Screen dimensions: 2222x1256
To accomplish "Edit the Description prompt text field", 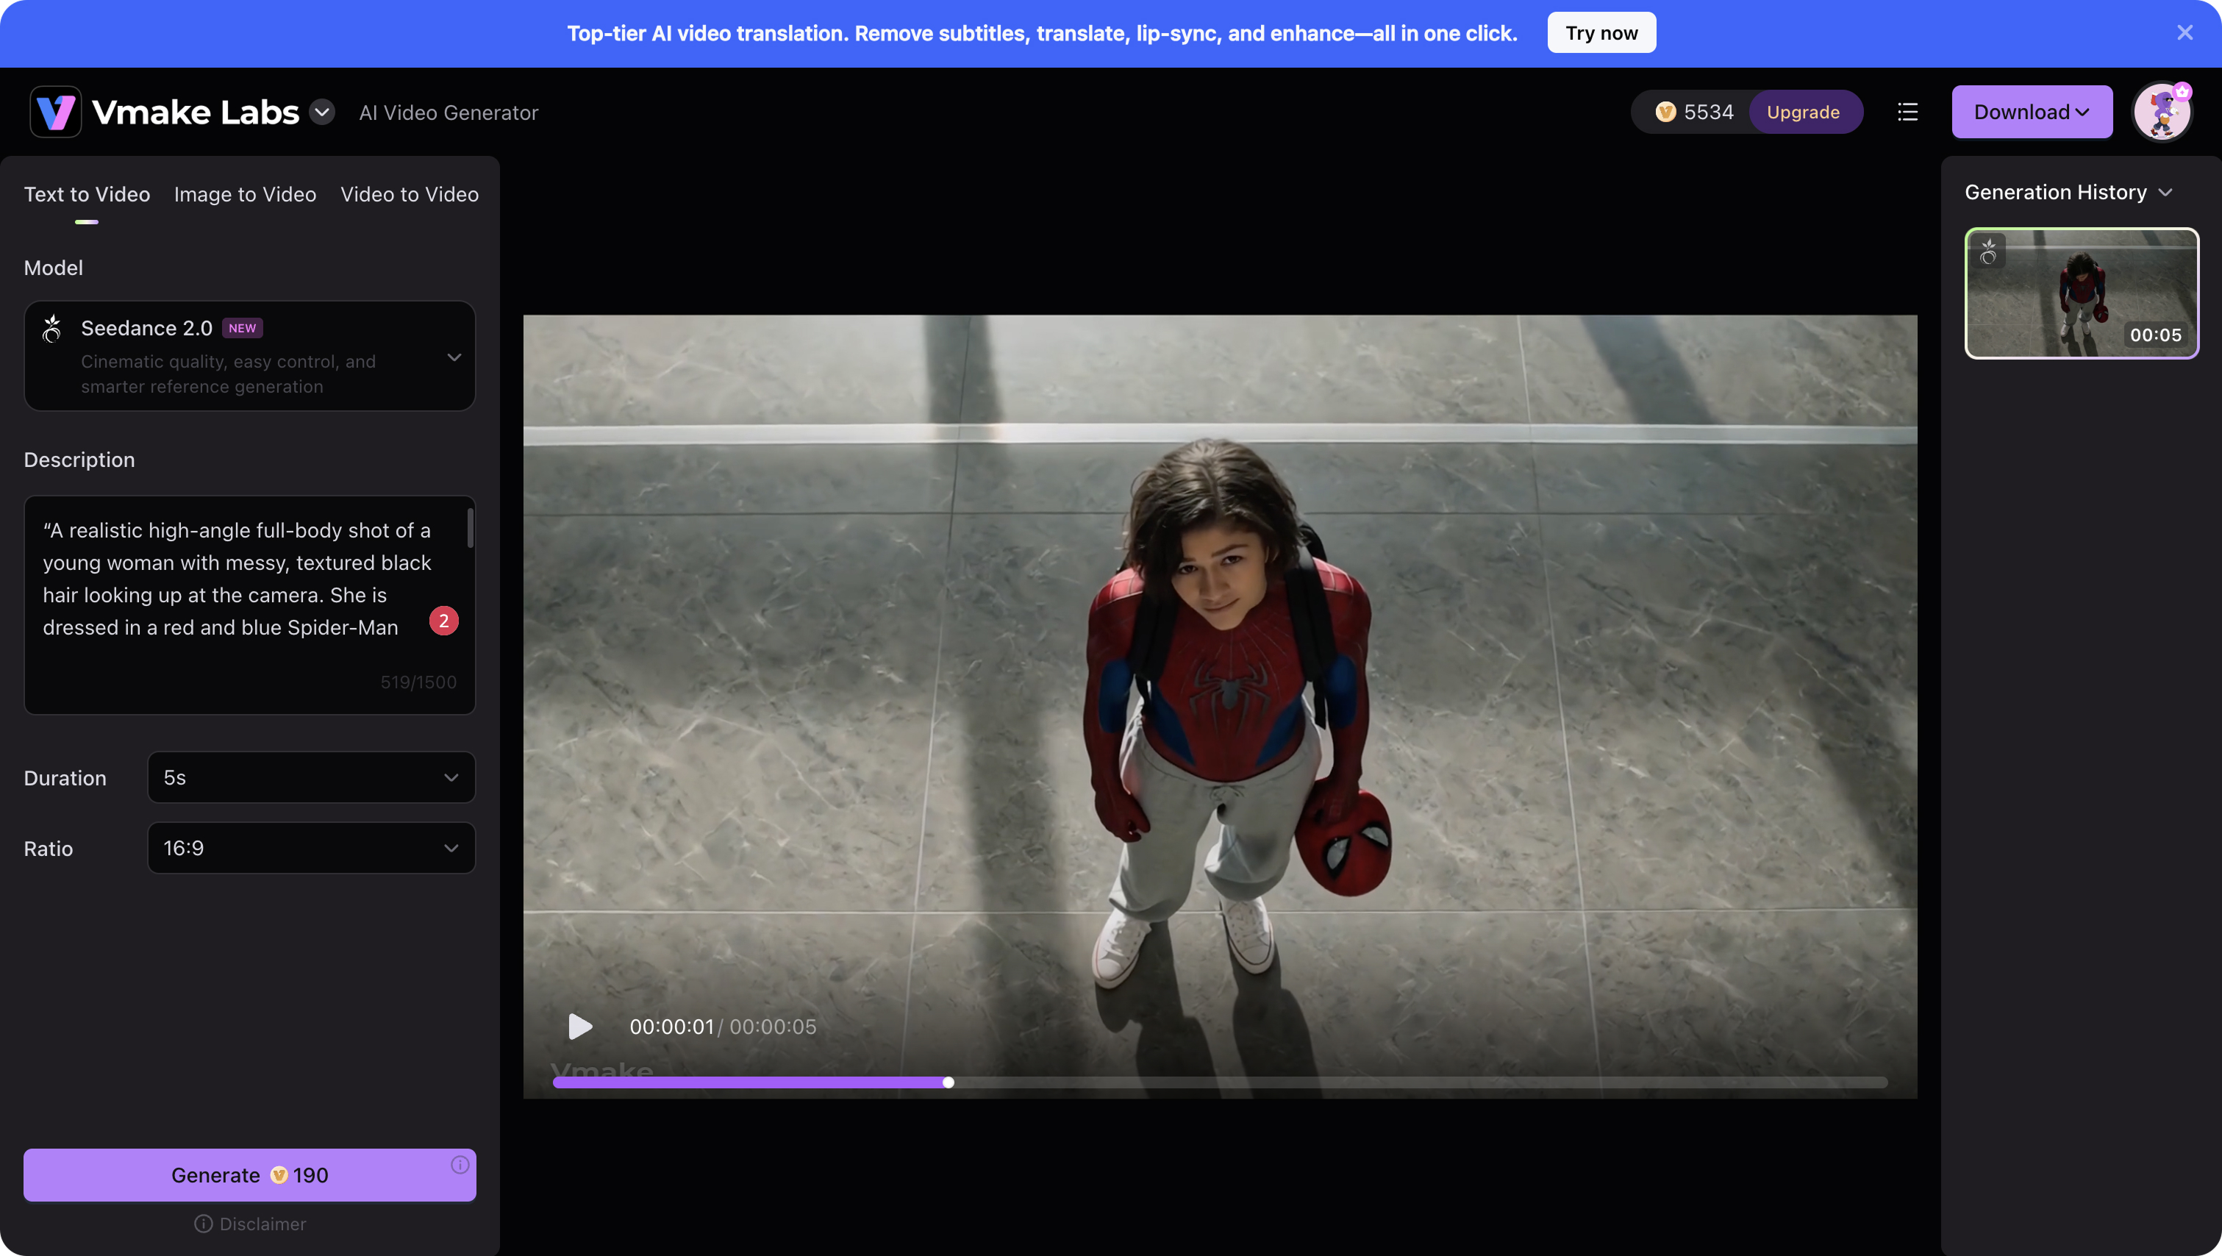I will point(250,604).
